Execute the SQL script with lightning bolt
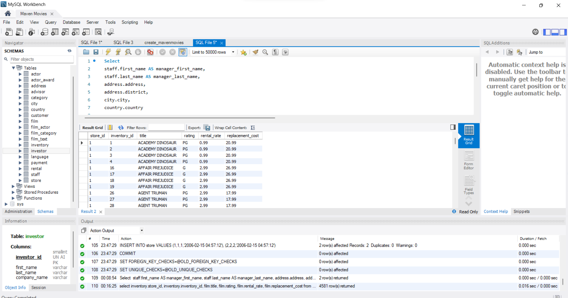 [108, 52]
